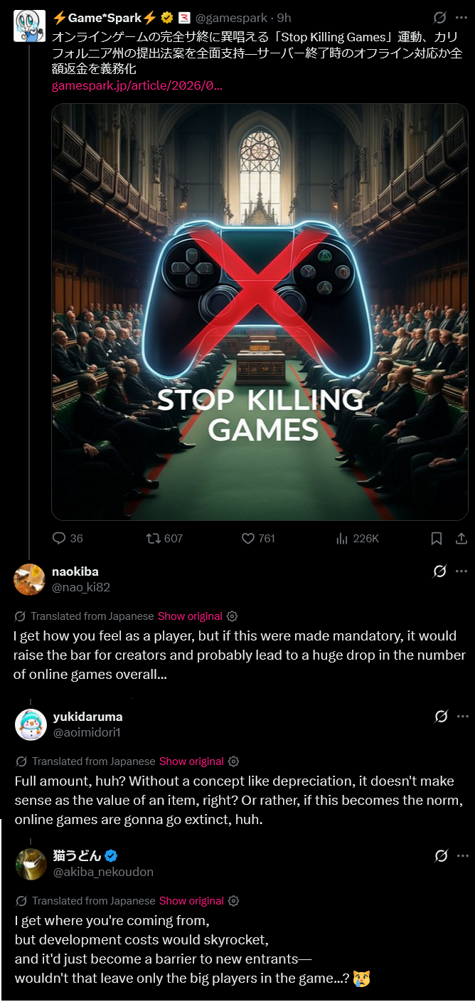Screen dimensions: 475x1002
Task: Show original Japanese for yukidaruma's reply
Action: tap(191, 761)
